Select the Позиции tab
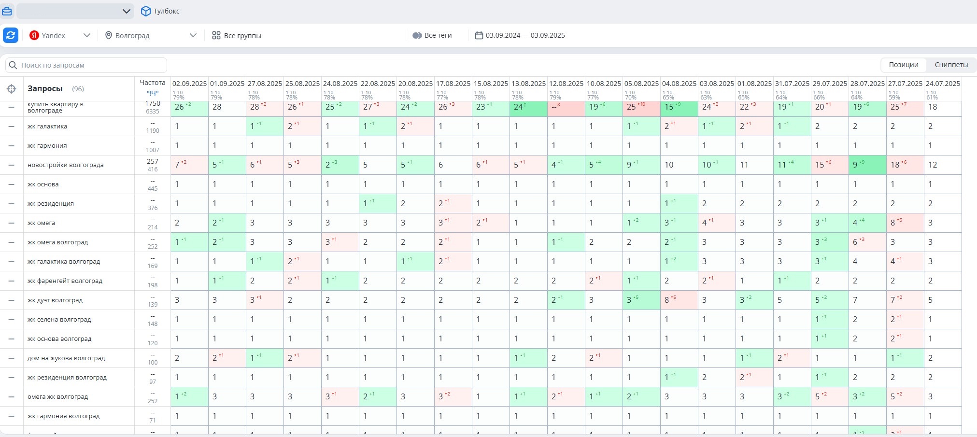The image size is (977, 437). (x=903, y=65)
